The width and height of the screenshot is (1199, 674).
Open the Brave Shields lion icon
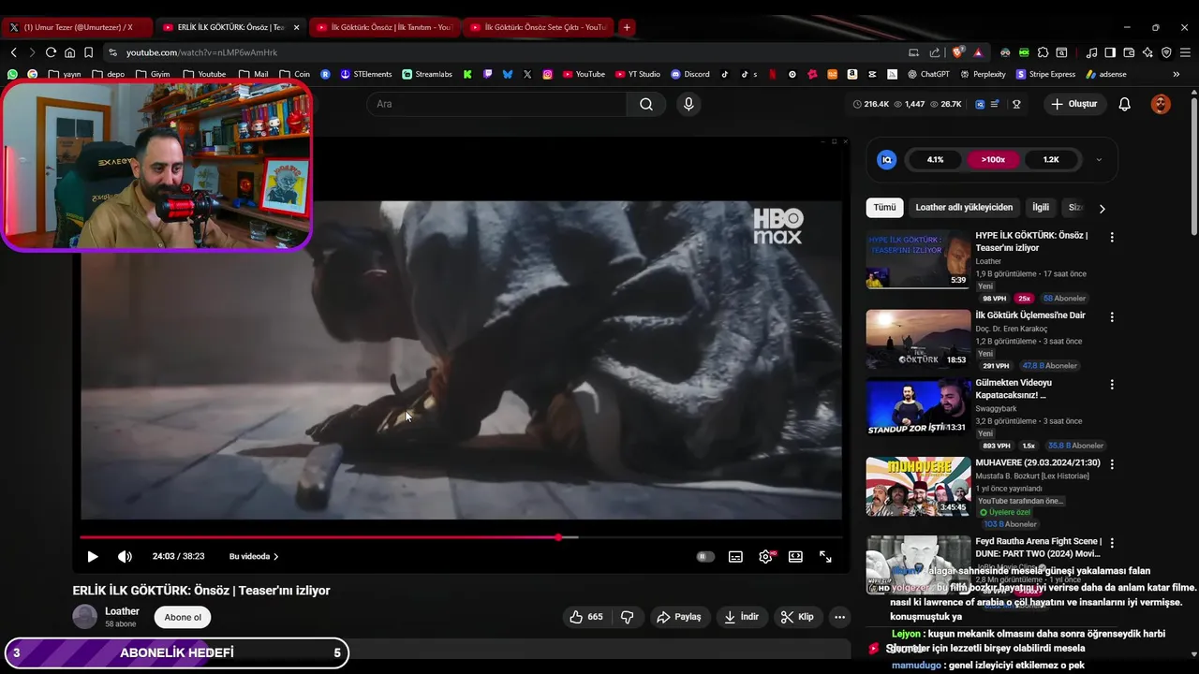click(957, 52)
